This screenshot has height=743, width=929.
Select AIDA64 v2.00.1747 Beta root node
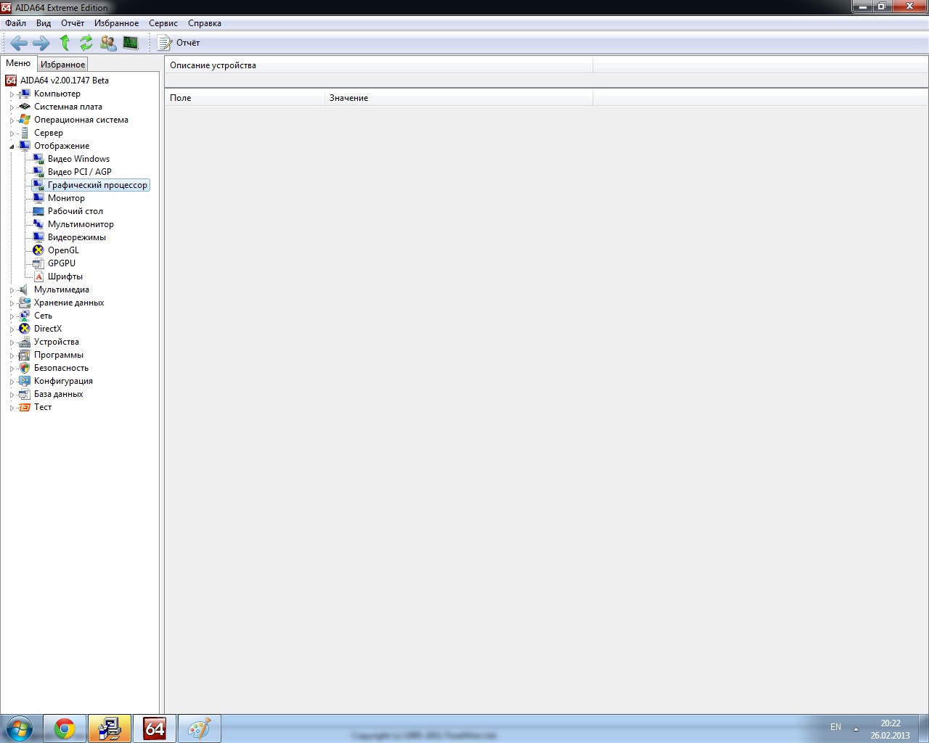tap(65, 81)
